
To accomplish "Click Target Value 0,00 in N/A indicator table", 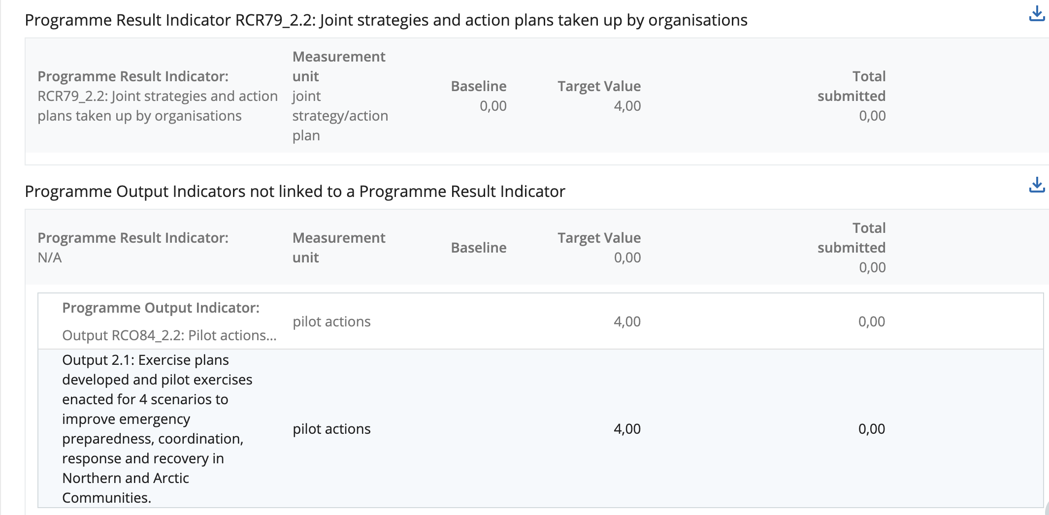I will [x=627, y=257].
